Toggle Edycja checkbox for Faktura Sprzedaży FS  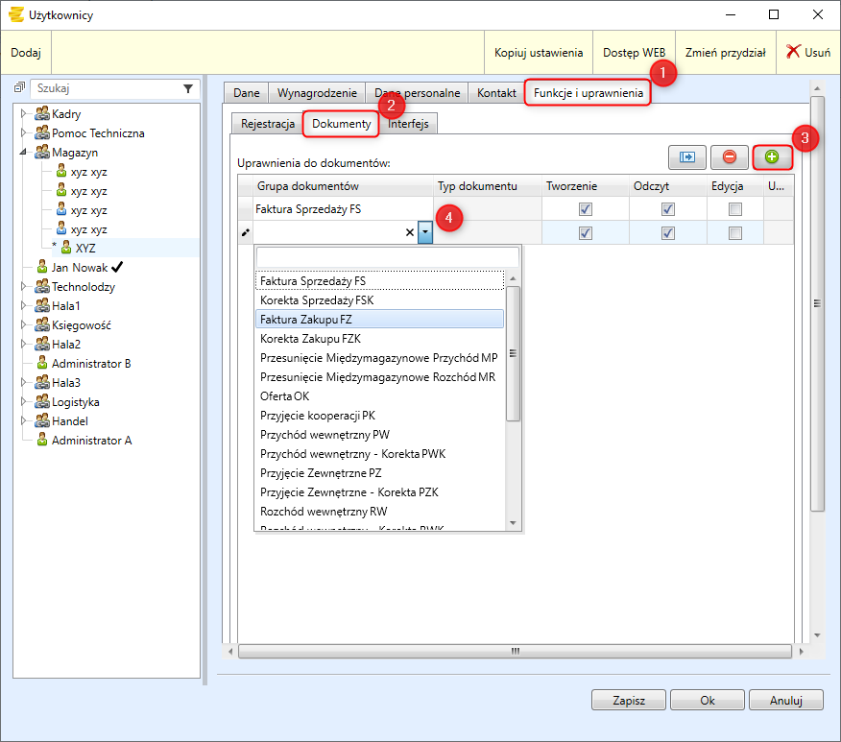coord(735,209)
